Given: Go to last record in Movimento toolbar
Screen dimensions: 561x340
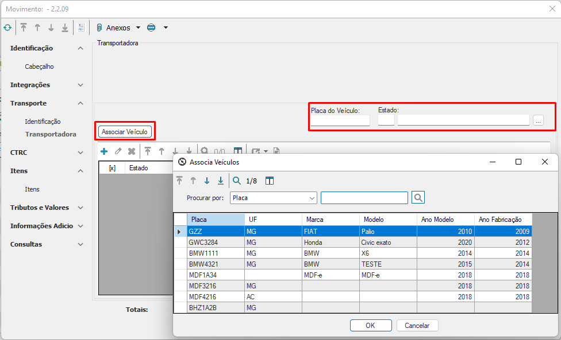Looking at the screenshot, I should [65, 28].
